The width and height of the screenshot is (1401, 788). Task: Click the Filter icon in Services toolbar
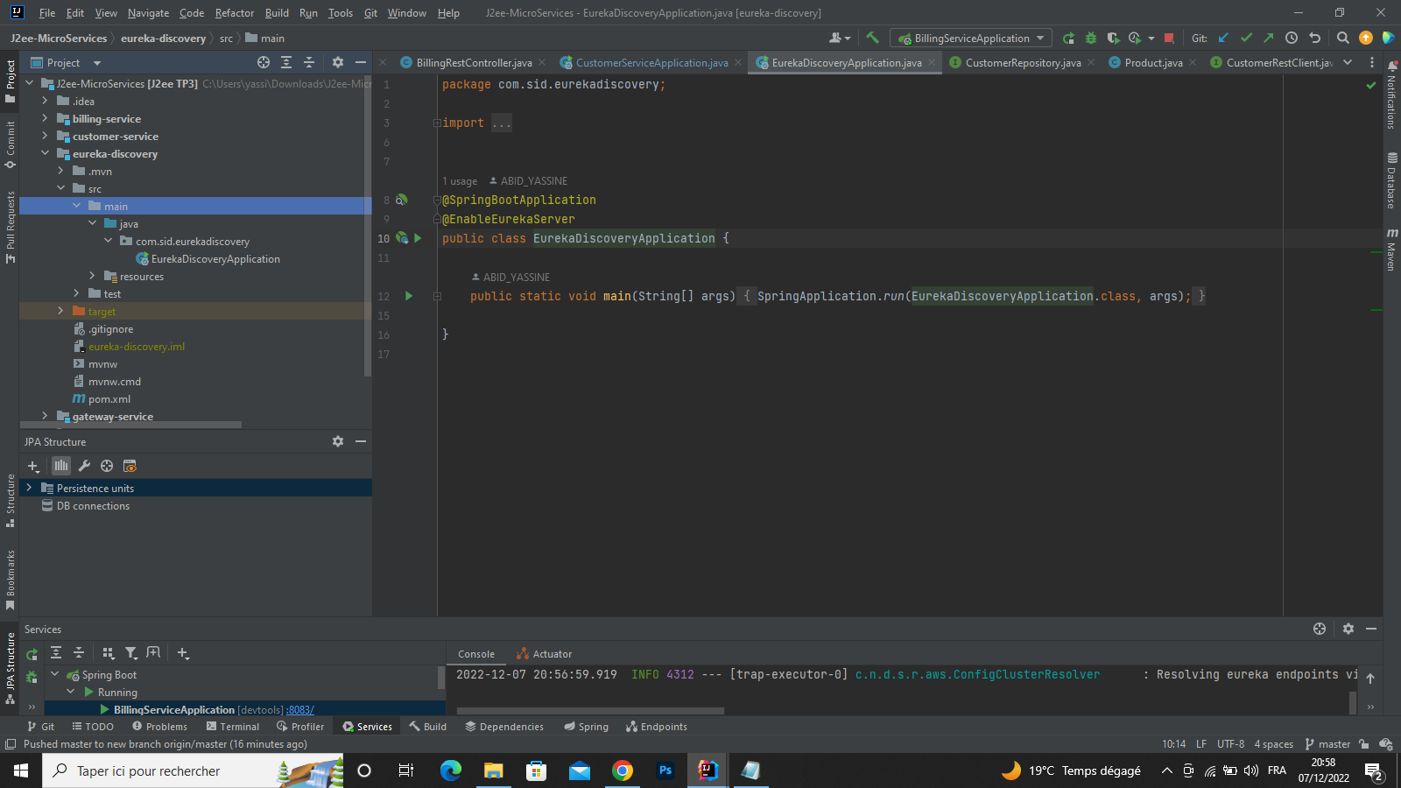(130, 653)
